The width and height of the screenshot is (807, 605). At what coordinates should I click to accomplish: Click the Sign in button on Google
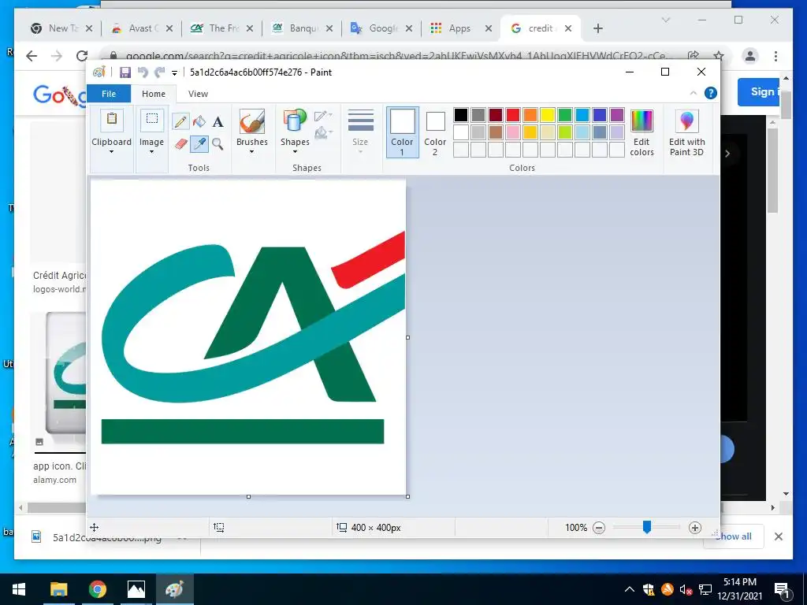click(760, 92)
